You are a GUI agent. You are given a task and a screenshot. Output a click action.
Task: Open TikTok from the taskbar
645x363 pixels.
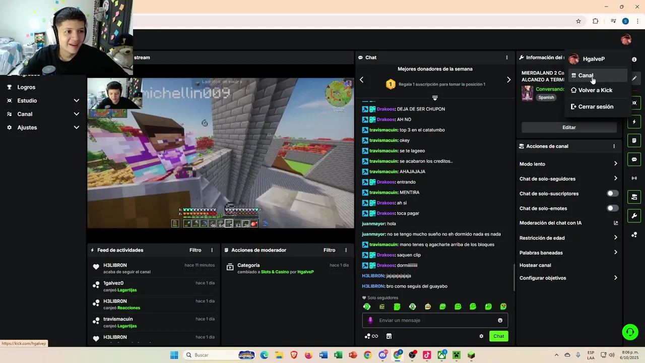click(427, 355)
